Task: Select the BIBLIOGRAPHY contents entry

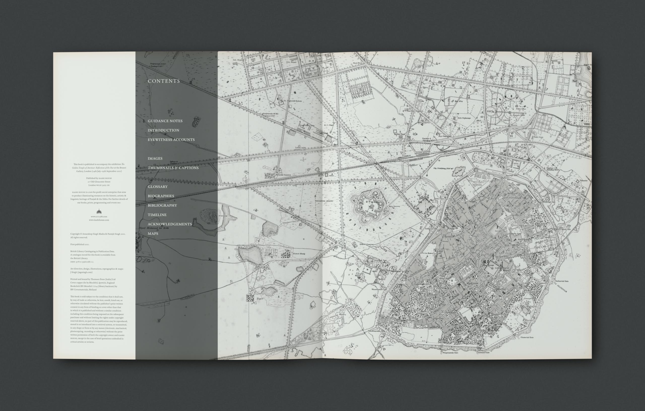Action: (x=162, y=205)
